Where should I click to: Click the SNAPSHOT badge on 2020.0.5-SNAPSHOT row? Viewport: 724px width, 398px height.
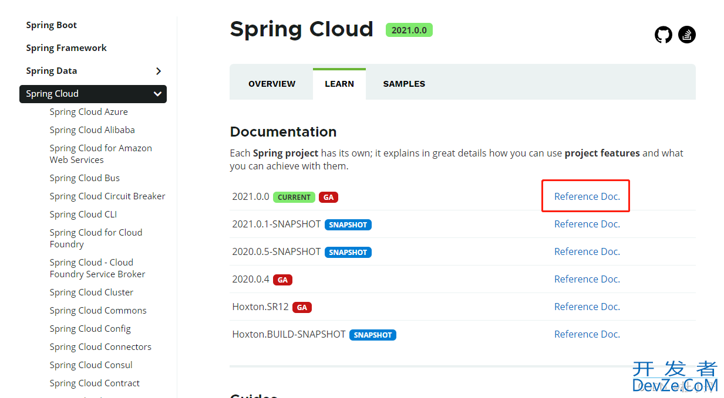click(x=348, y=252)
